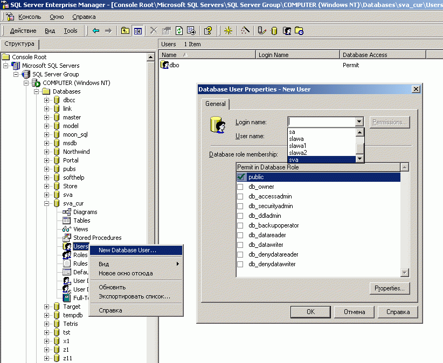Click the Roles node icon under sva_cur
The height and width of the screenshot is (363, 443).
pyautogui.click(x=67, y=255)
